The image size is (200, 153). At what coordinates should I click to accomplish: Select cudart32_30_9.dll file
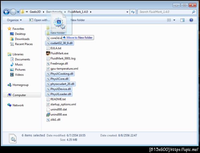pyautogui.click(x=60, y=43)
